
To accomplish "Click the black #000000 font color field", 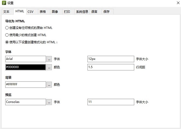I will tap(25, 67).
